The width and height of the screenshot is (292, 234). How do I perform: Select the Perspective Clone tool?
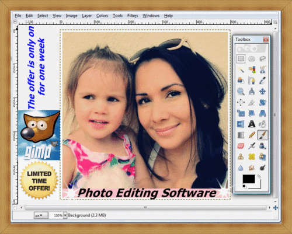tap(263, 157)
